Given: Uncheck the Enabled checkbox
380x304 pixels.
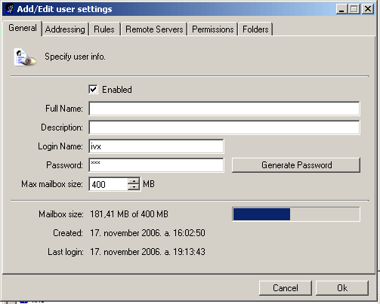Looking at the screenshot, I should [93, 90].
